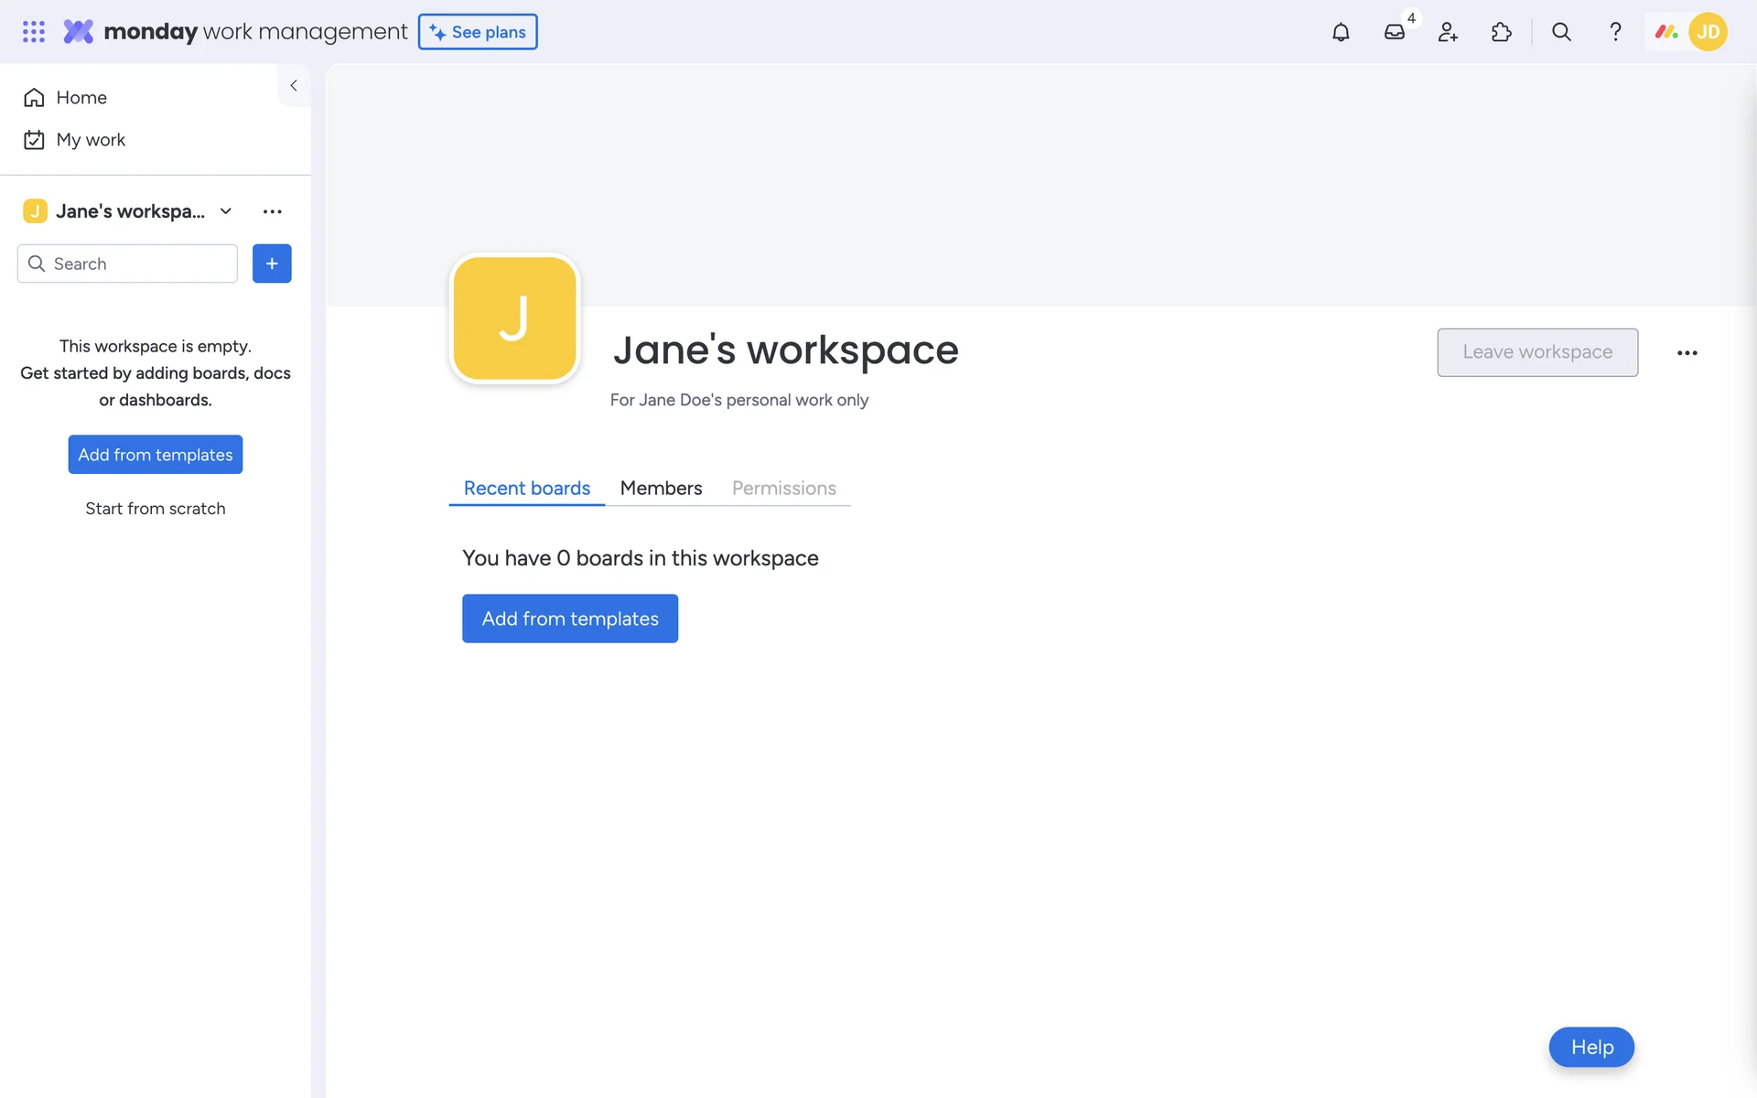Switch to the Members tab
The height and width of the screenshot is (1098, 1757).
[661, 488]
